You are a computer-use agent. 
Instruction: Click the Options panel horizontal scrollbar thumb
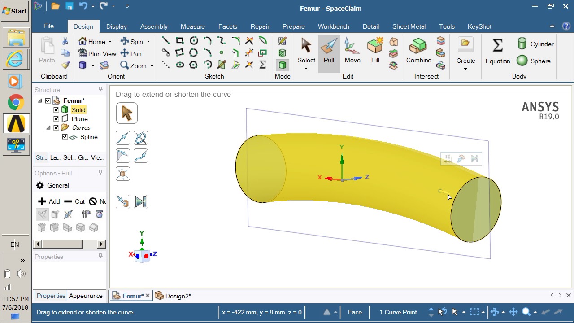62,244
